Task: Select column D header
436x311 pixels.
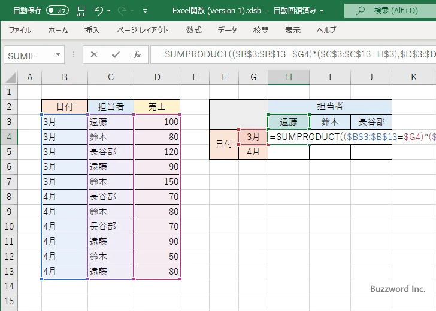Action: (x=157, y=77)
